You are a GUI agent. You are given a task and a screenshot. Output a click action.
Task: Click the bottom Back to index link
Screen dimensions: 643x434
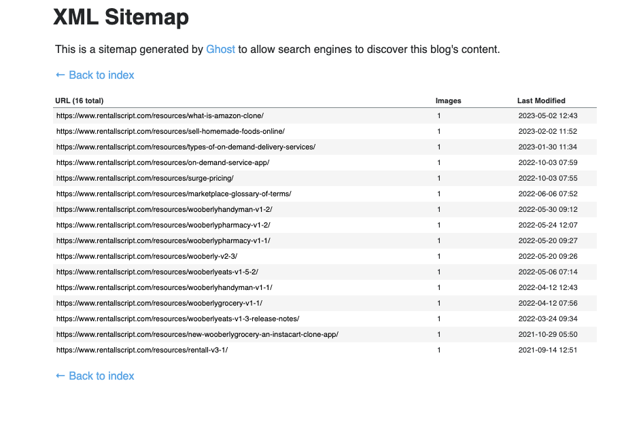(x=94, y=376)
